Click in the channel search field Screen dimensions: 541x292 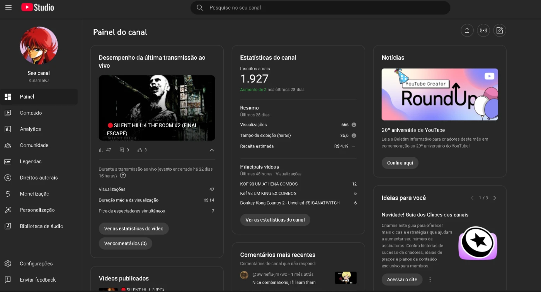coord(320,8)
